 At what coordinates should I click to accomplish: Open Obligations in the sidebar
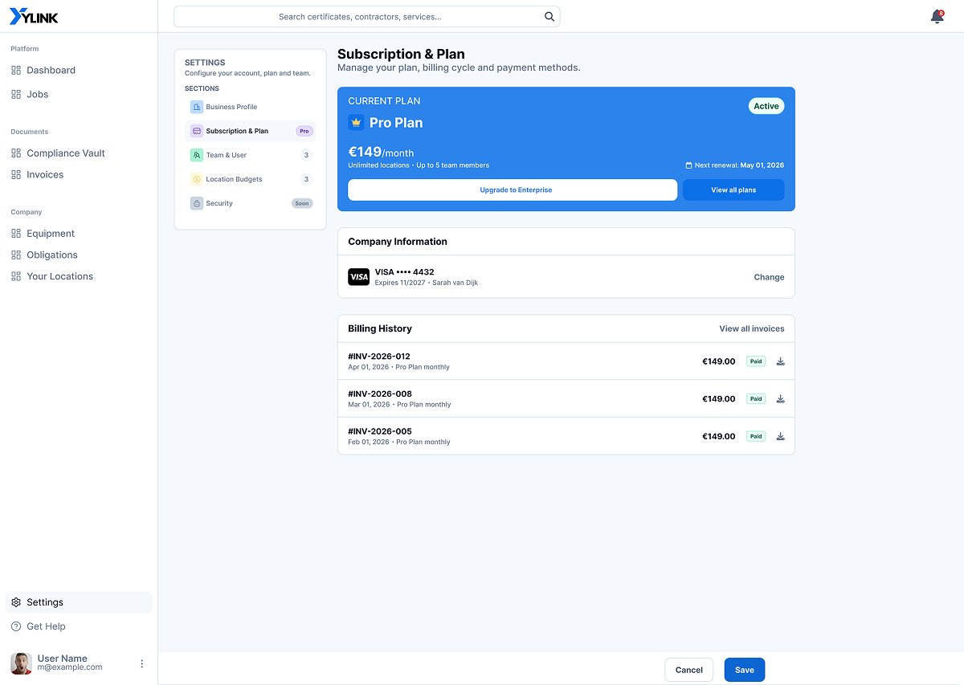tap(79, 255)
